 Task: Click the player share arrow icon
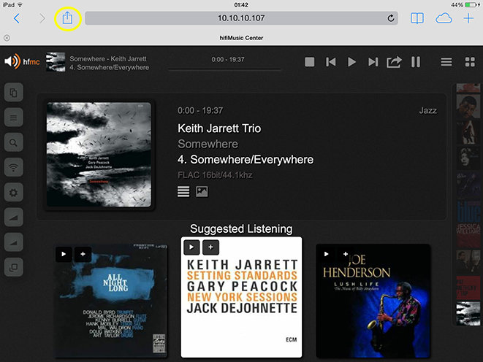click(x=395, y=62)
